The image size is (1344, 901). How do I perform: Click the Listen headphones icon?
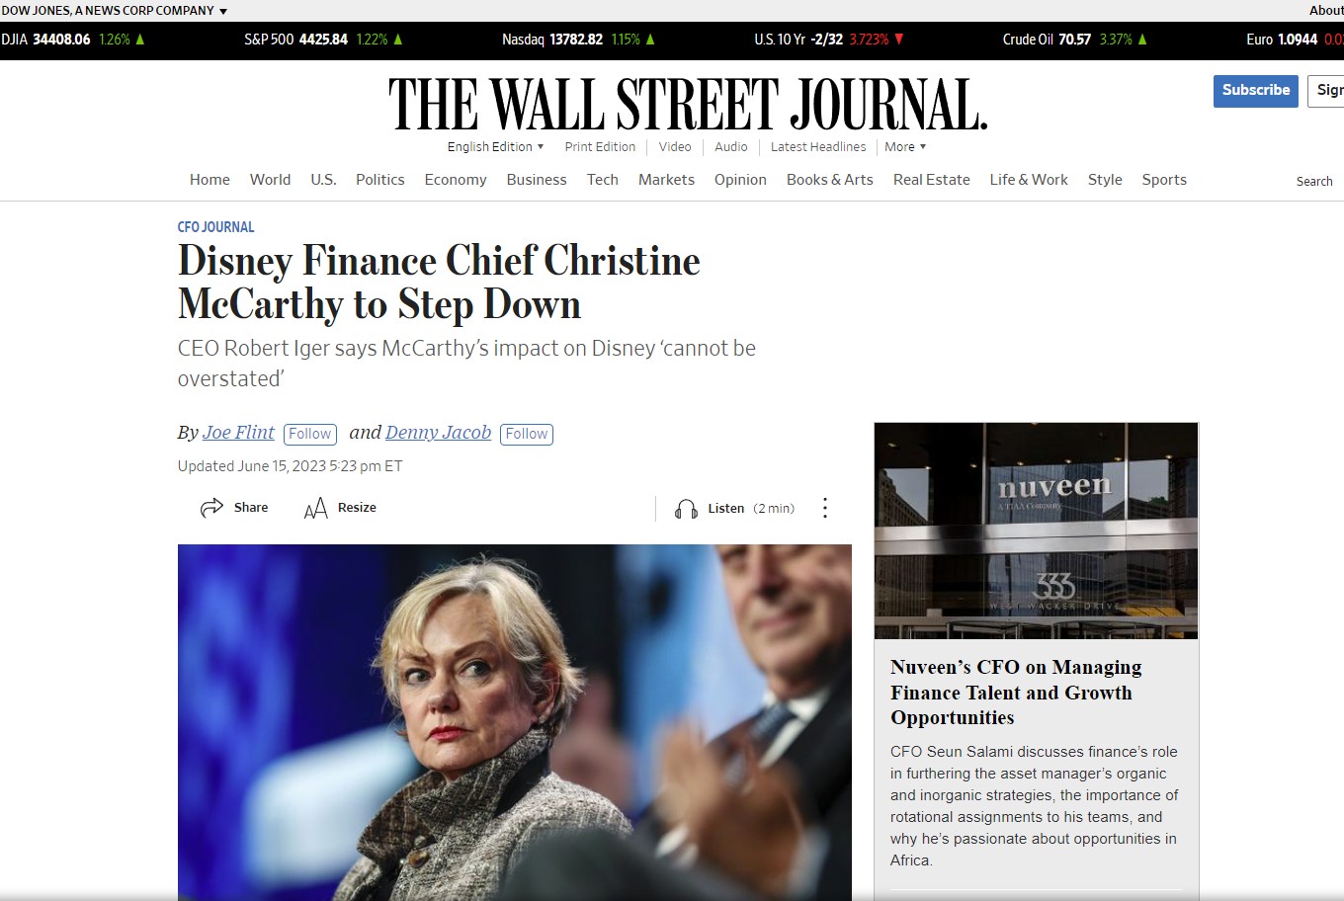click(x=686, y=509)
